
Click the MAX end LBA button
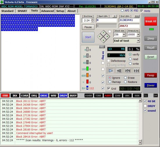pyautogui.click(x=137, y=16)
